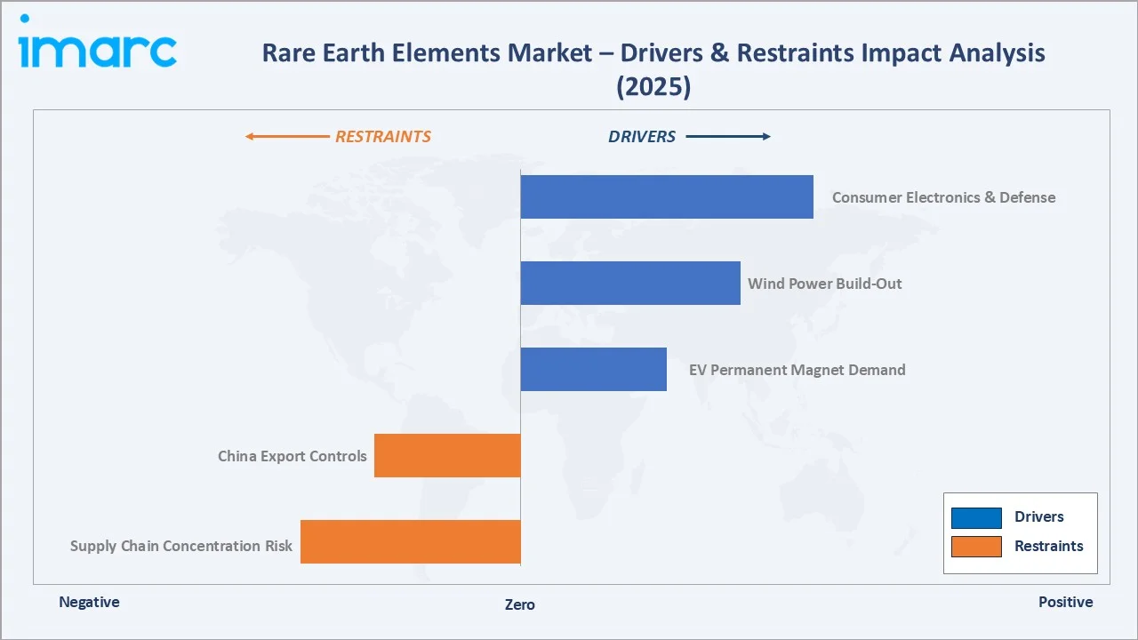Click the 'Drivers' legend text

coord(1039,517)
